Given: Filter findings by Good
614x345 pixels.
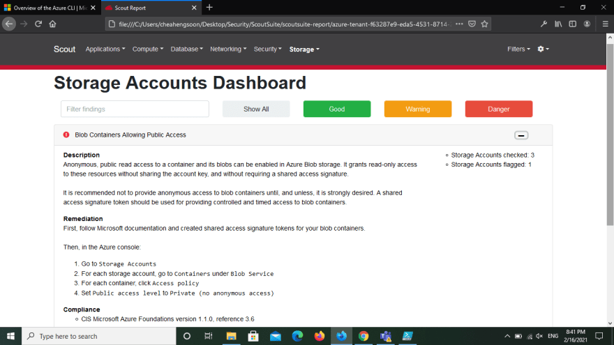Looking at the screenshot, I should 337,109.
